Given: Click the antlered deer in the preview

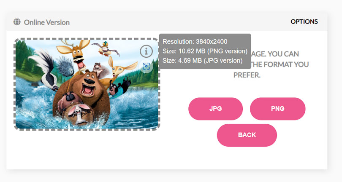Looking at the screenshot, I should [76, 54].
